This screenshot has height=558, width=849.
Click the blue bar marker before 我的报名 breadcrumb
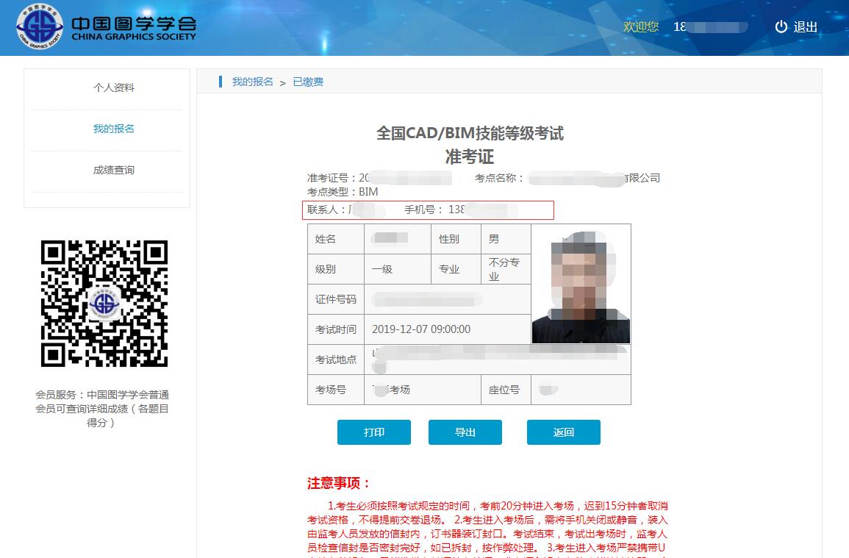coord(221,82)
